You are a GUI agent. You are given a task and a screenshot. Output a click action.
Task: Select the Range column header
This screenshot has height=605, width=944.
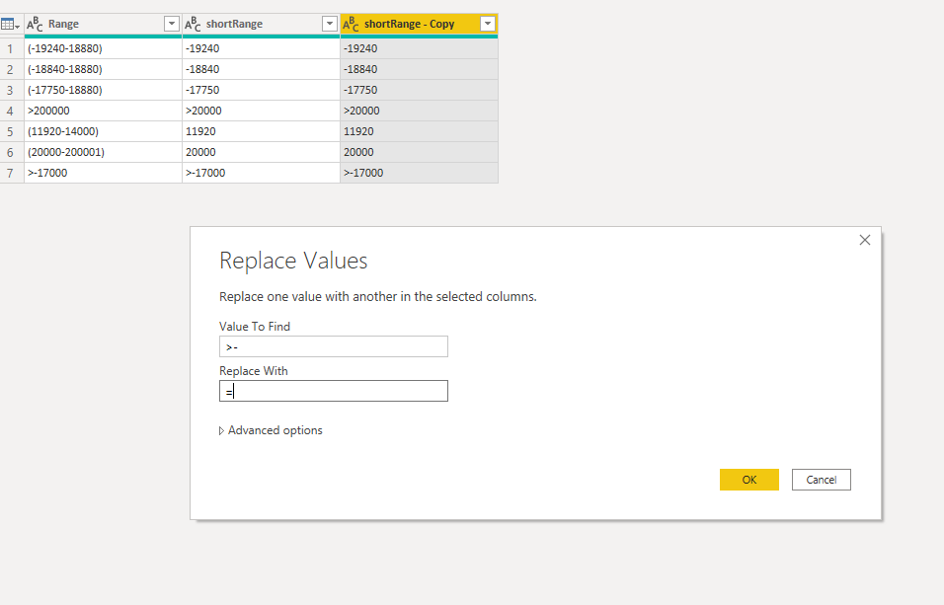pos(103,24)
